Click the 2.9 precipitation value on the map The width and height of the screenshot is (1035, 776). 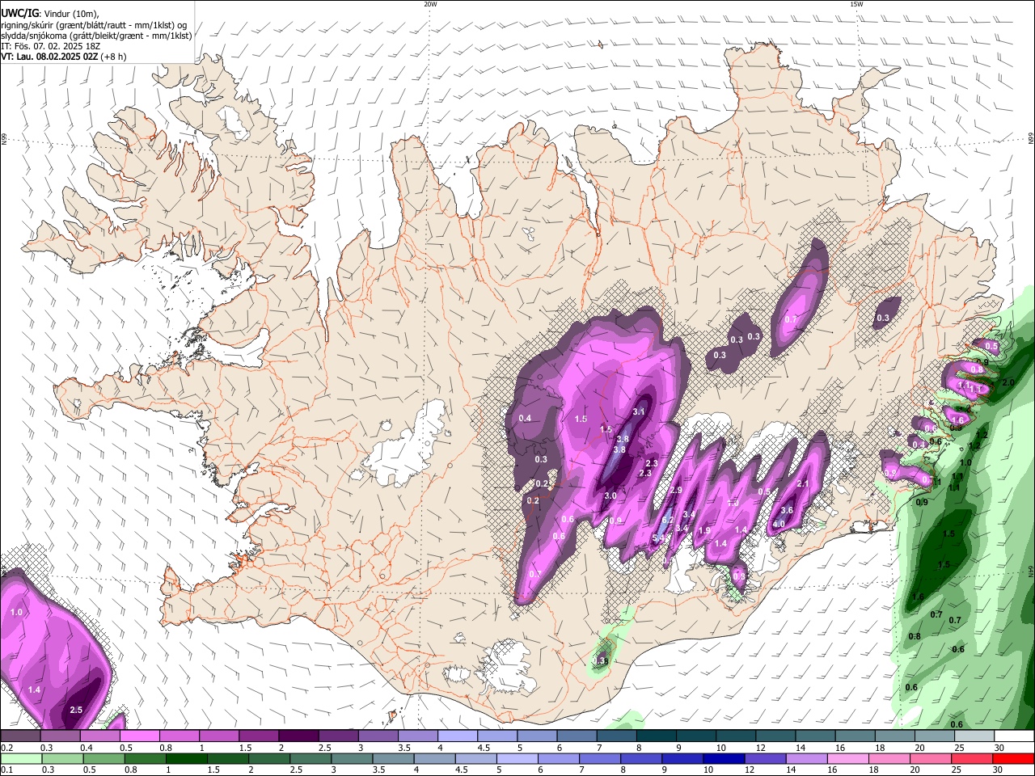pos(677,490)
